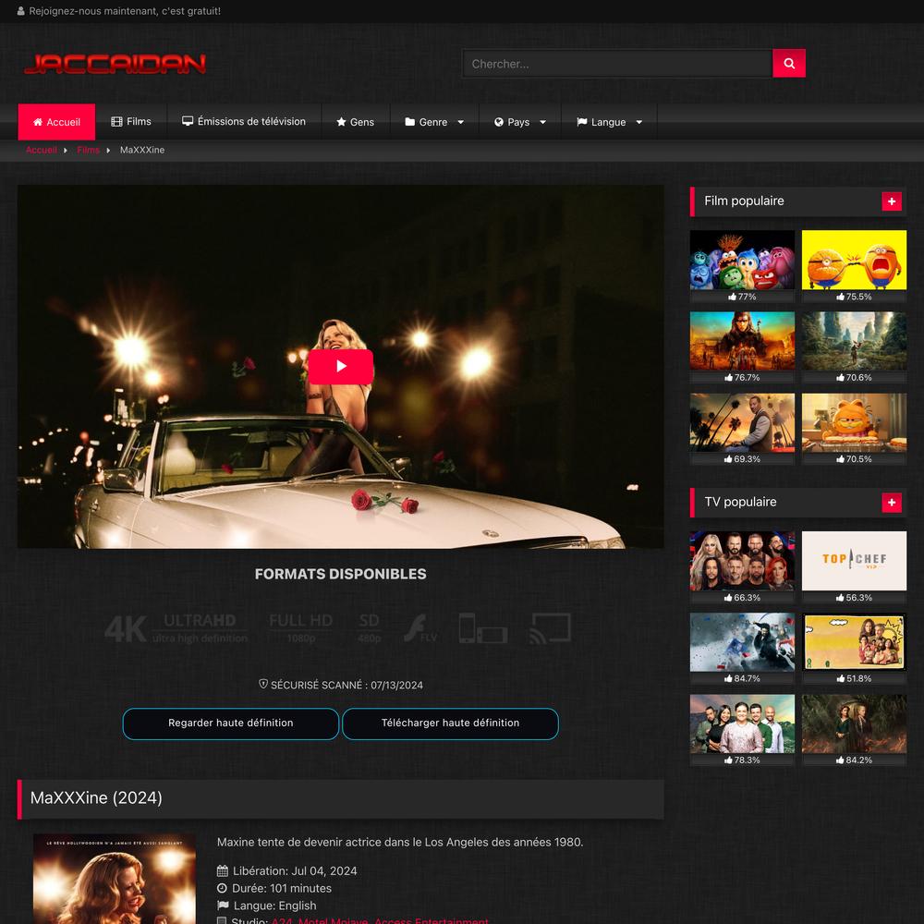Click the red search magnifier button
The width and height of the screenshot is (924, 924).
tap(788, 63)
